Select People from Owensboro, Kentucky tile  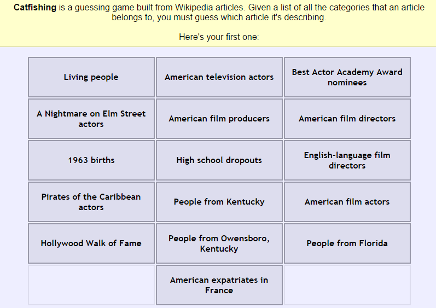pyautogui.click(x=219, y=243)
